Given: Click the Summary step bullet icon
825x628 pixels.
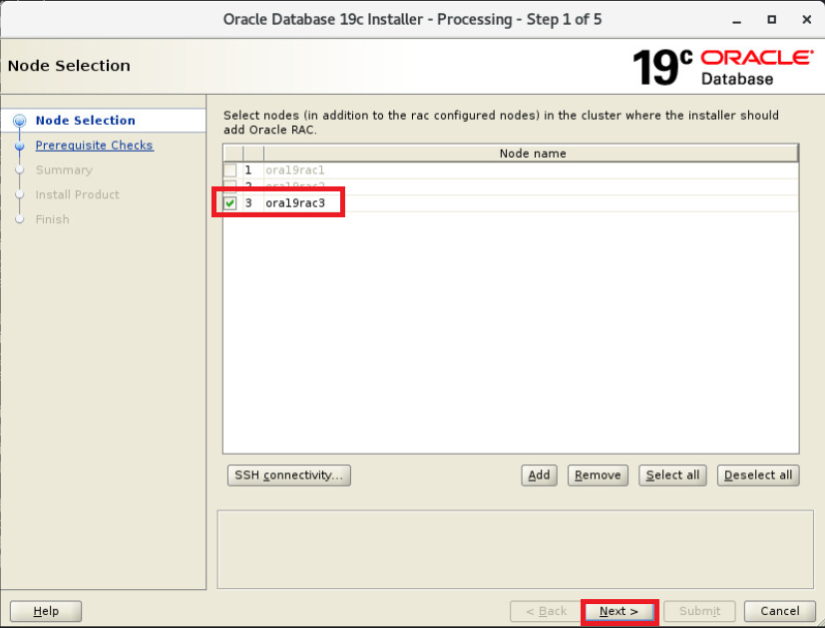Looking at the screenshot, I should point(20,169).
